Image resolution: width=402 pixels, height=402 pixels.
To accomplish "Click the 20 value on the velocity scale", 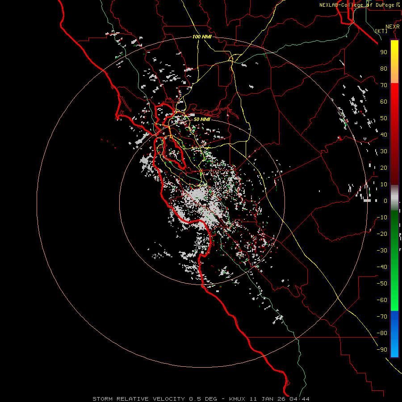I will 384,168.
